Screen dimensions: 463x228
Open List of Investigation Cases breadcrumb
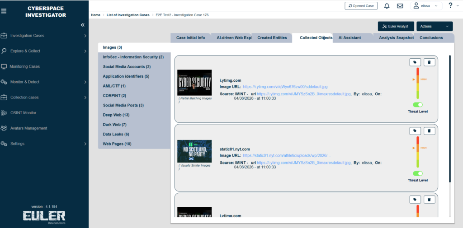[x=128, y=15]
